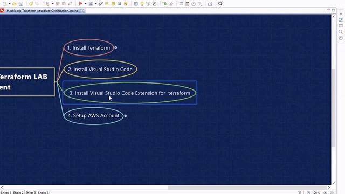Screen dimensions: 345x194
Task: Open Preferences with the gear icon
Action: click(x=220, y=4)
